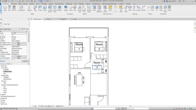Click the Save icon in quick access toolbar
The height and width of the screenshot is (110, 196).
tap(6, 1)
